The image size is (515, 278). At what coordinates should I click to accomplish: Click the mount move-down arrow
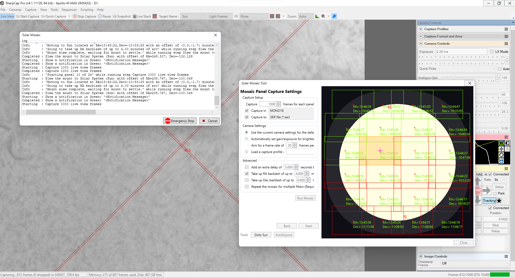[x=478, y=200]
